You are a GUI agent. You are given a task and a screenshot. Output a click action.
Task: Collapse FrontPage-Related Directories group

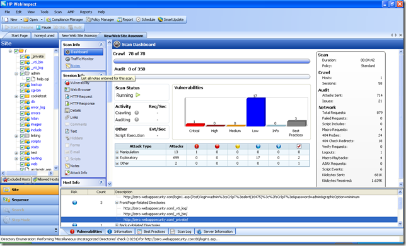(x=117, y=203)
